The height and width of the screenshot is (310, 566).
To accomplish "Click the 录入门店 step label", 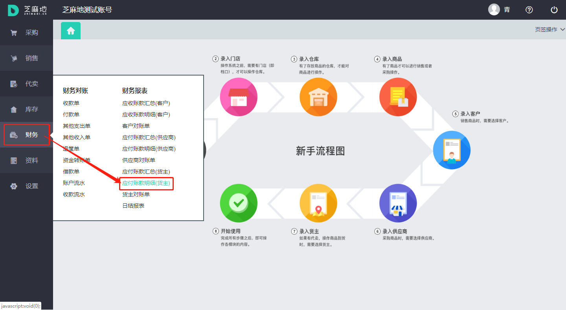I will [x=230, y=59].
